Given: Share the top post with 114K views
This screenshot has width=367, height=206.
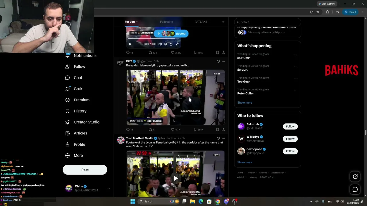Looking at the screenshot, I should 223,53.
